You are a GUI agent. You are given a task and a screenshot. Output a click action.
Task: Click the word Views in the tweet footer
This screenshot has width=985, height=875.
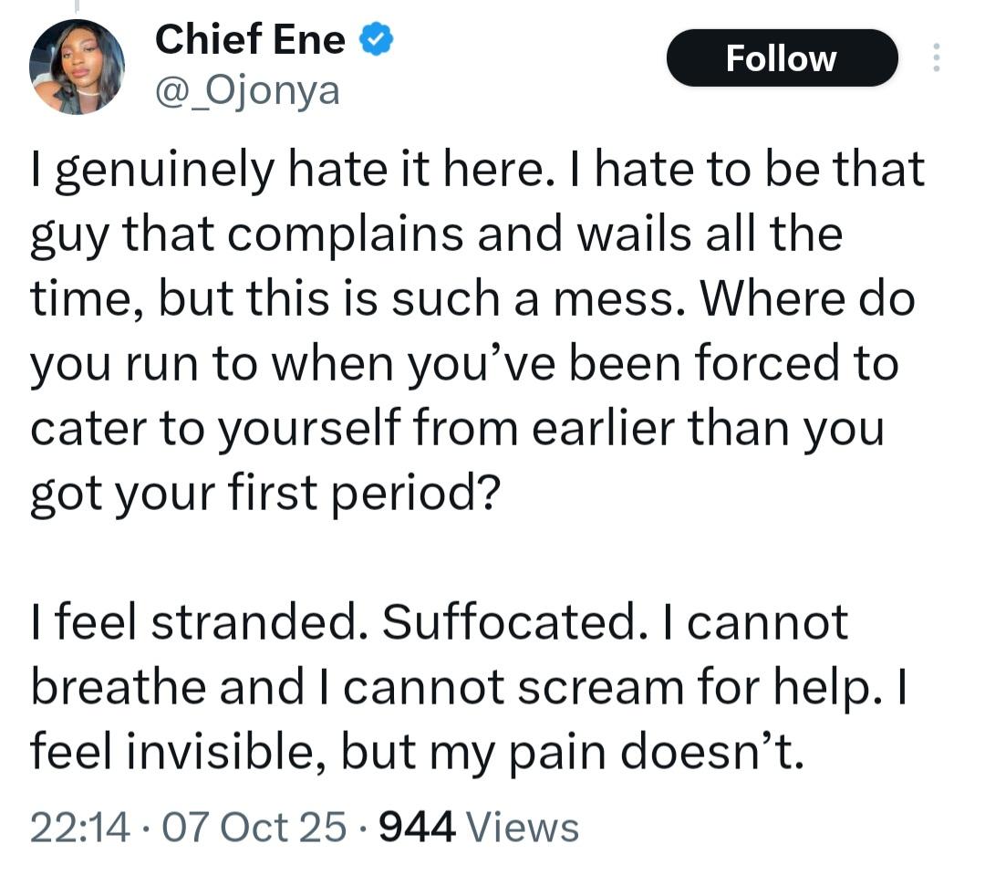(522, 827)
